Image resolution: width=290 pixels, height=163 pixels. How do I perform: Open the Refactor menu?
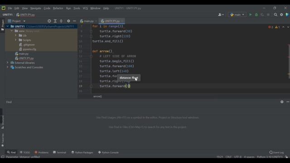(x=58, y=8)
